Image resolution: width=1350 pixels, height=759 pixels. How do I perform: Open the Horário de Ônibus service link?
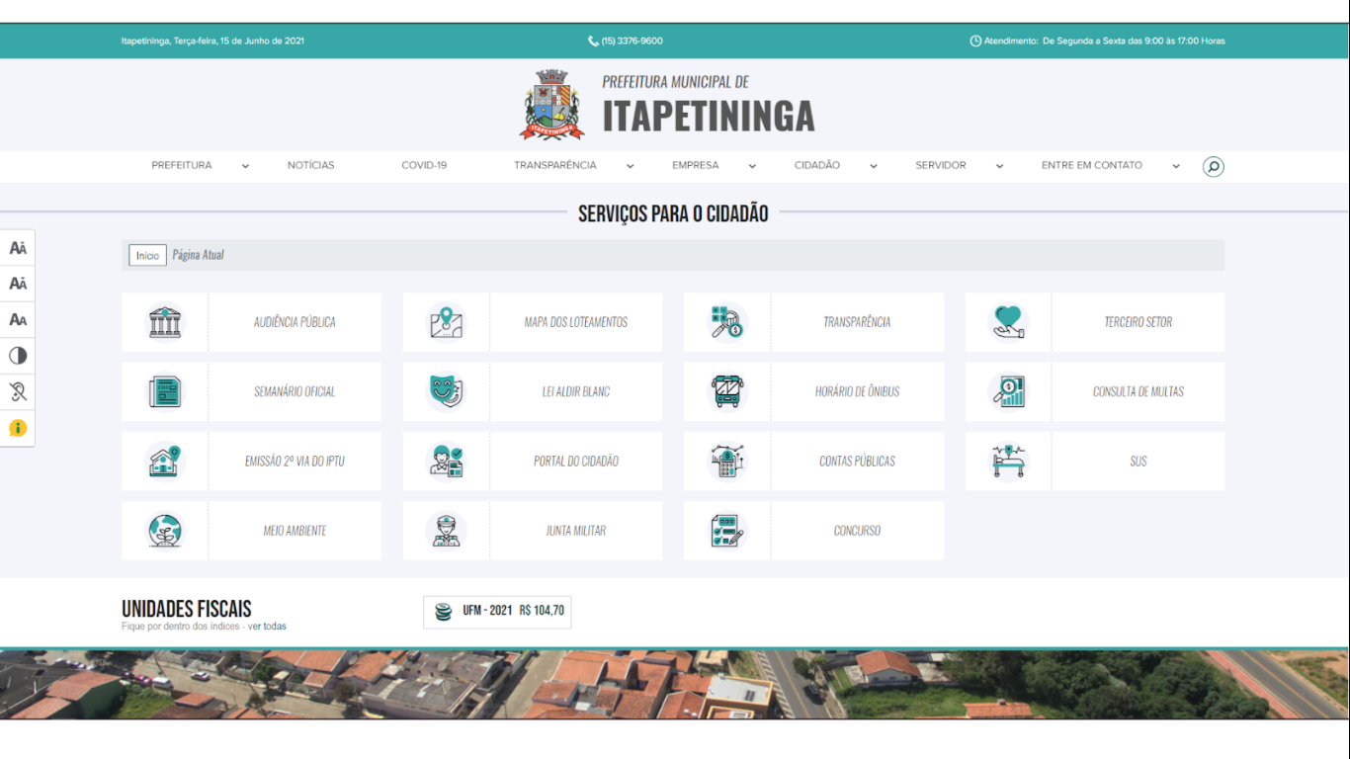tap(858, 391)
